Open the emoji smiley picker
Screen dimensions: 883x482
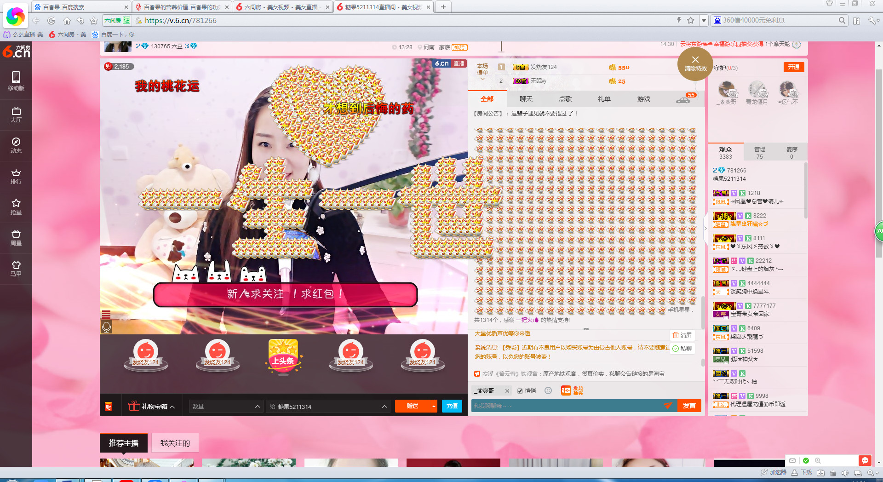pos(548,390)
